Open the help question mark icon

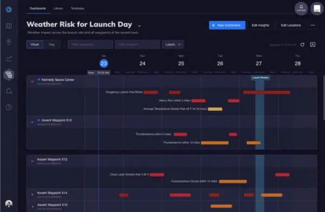[x=9, y=107]
